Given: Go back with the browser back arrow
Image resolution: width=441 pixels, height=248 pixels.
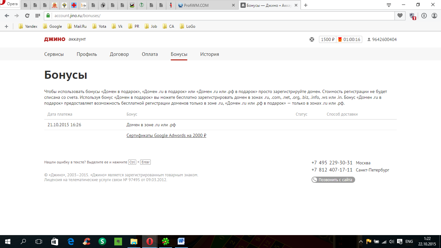Looking at the screenshot, I should (x=7, y=15).
